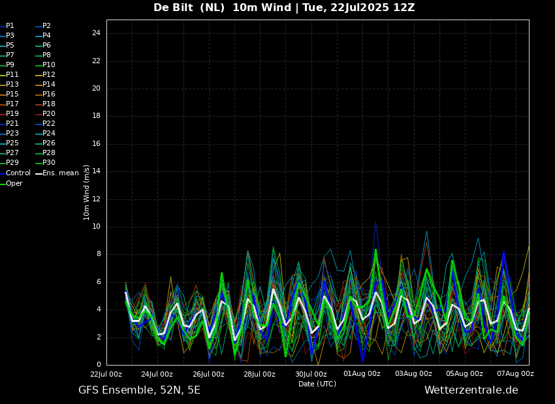Select the Ens. mean legend entry
Image resolution: width=555 pixels, height=404 pixels.
coord(57,173)
